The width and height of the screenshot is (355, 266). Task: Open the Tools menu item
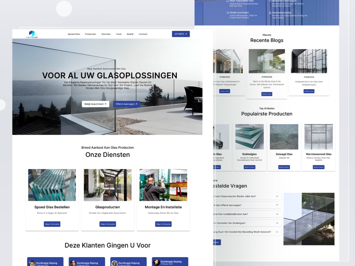point(119,34)
